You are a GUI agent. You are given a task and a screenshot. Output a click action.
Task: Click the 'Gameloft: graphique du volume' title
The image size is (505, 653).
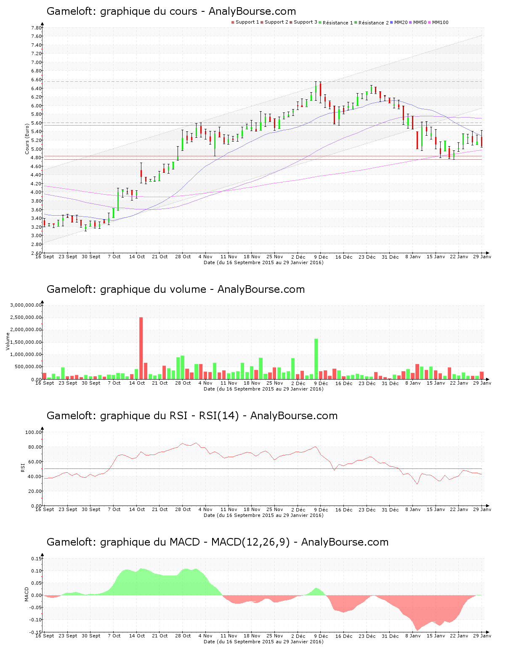pyautogui.click(x=126, y=289)
